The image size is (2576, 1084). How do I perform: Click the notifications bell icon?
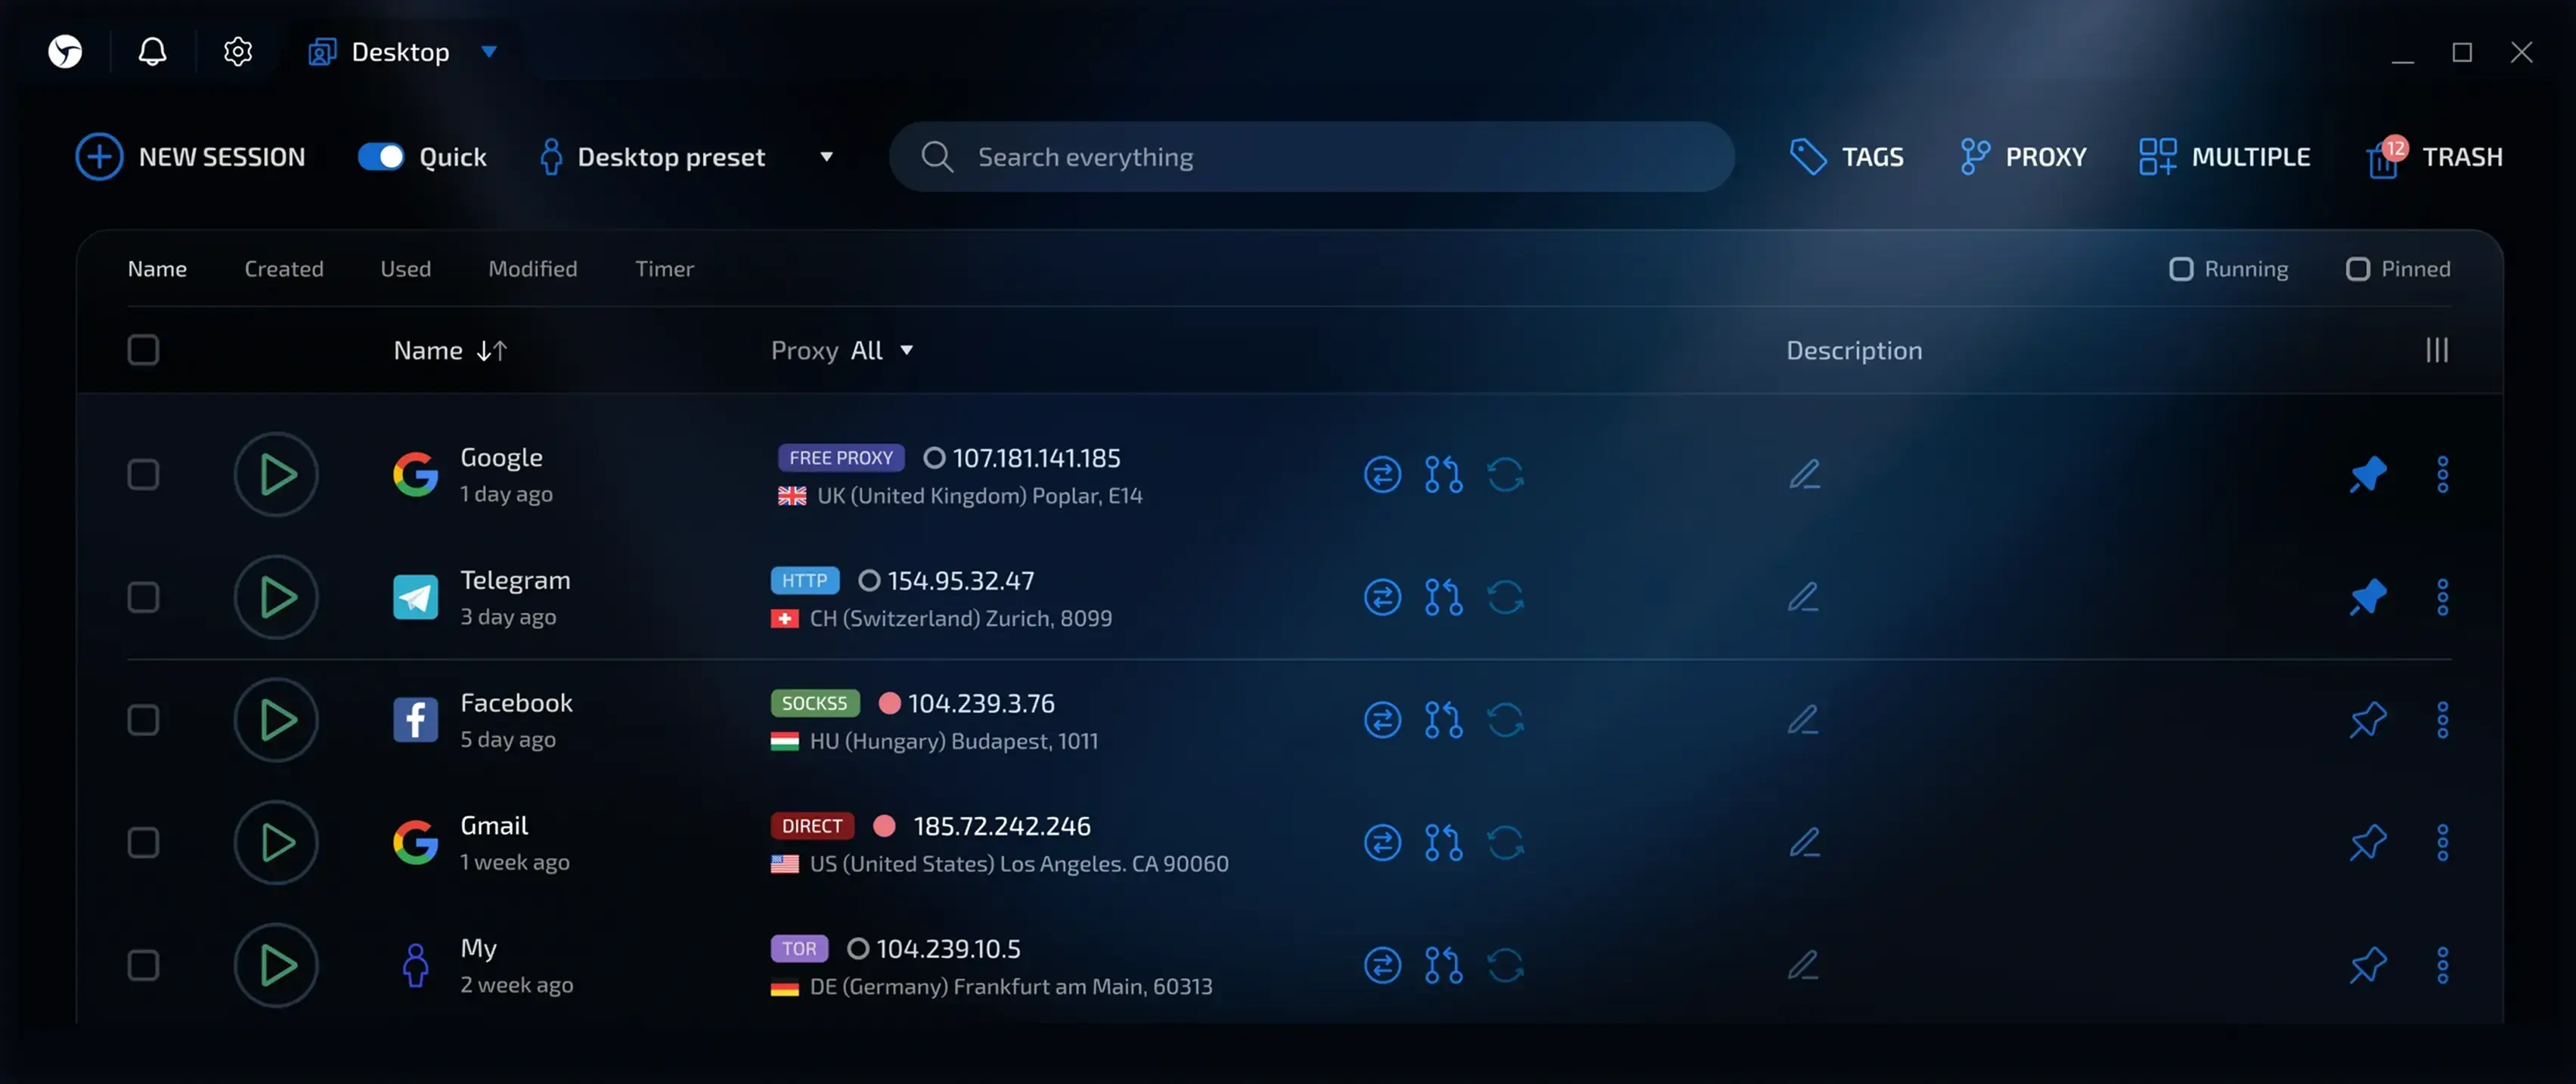click(x=152, y=52)
